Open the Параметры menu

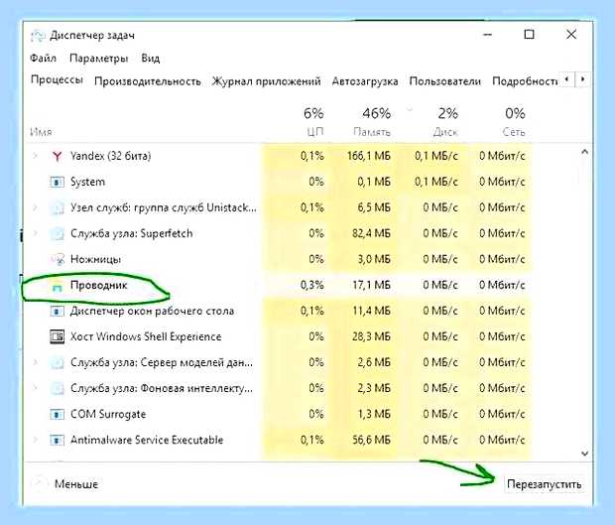click(x=99, y=59)
